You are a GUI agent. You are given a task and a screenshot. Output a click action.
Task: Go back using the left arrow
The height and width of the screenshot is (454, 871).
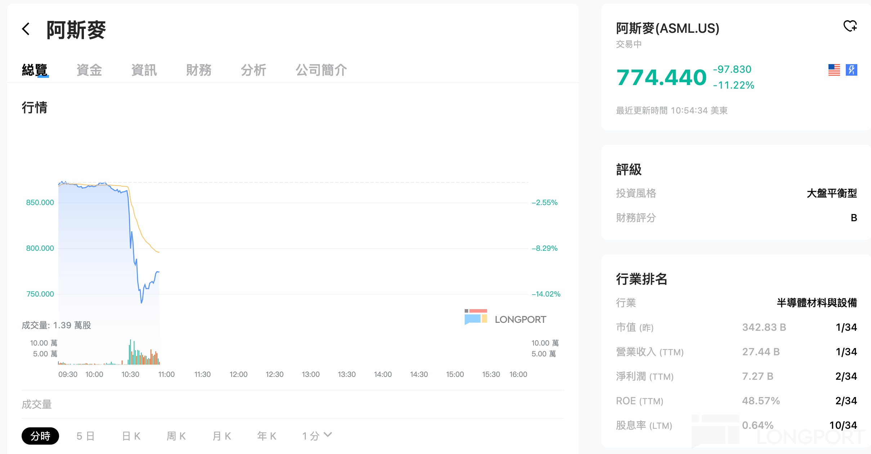tap(26, 29)
